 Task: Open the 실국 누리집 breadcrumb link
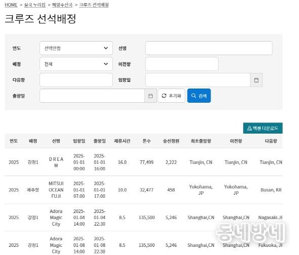point(35,5)
